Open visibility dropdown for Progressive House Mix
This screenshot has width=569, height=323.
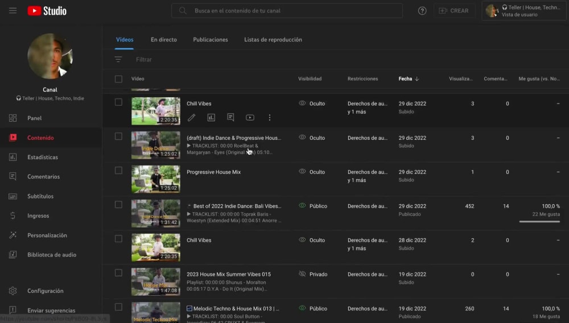pos(312,172)
